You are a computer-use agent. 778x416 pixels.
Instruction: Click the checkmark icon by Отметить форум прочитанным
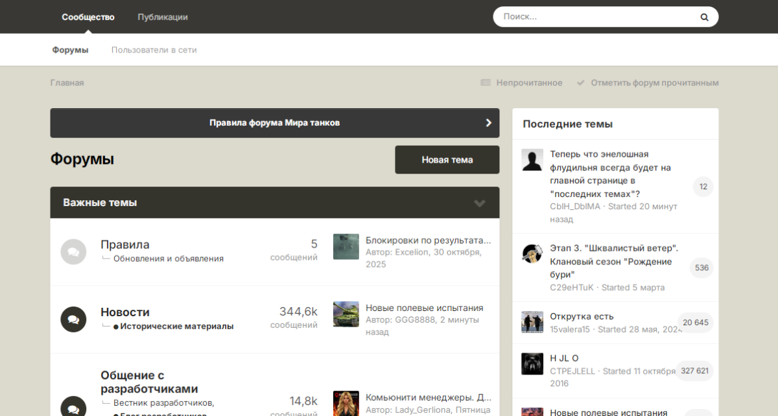click(581, 83)
